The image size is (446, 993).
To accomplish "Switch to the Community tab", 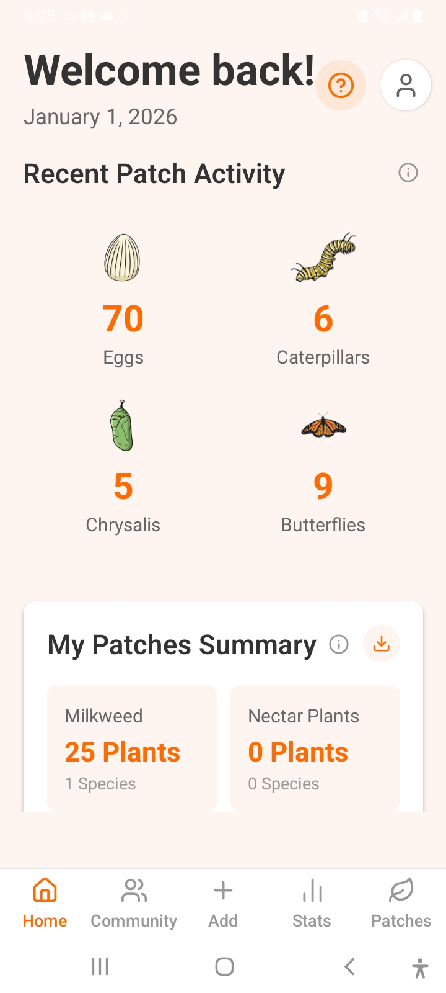I will [x=134, y=903].
